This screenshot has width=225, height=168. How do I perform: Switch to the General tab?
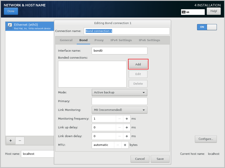[x=66, y=40]
